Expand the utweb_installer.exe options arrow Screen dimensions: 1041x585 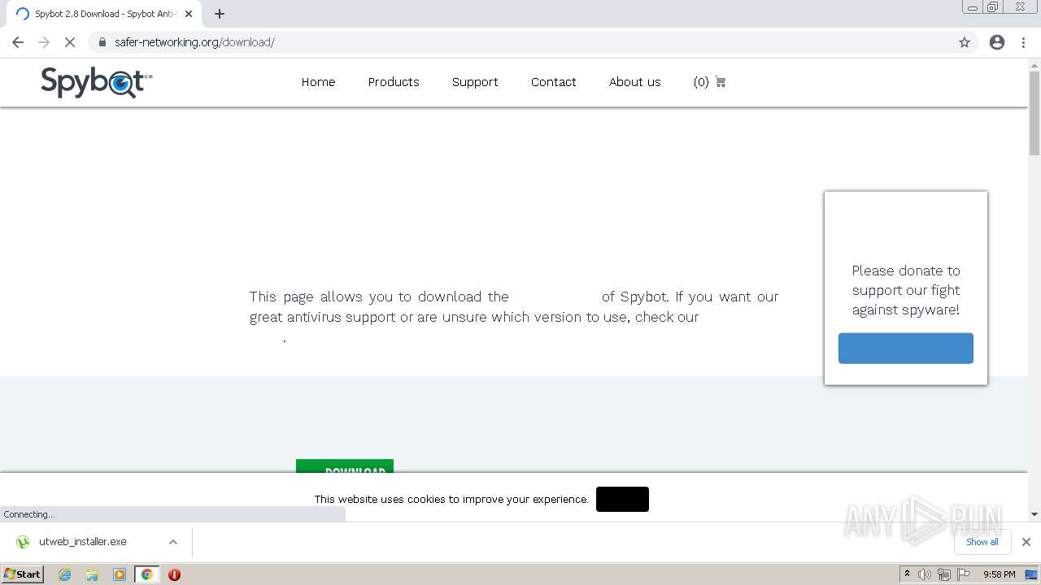pyautogui.click(x=173, y=542)
